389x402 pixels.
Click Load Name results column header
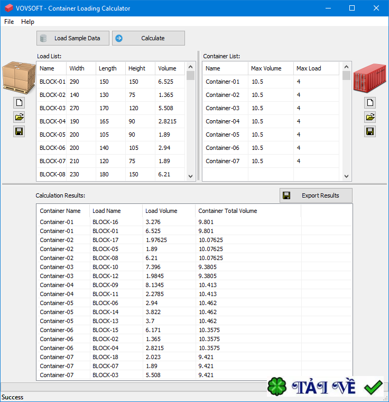click(x=116, y=211)
